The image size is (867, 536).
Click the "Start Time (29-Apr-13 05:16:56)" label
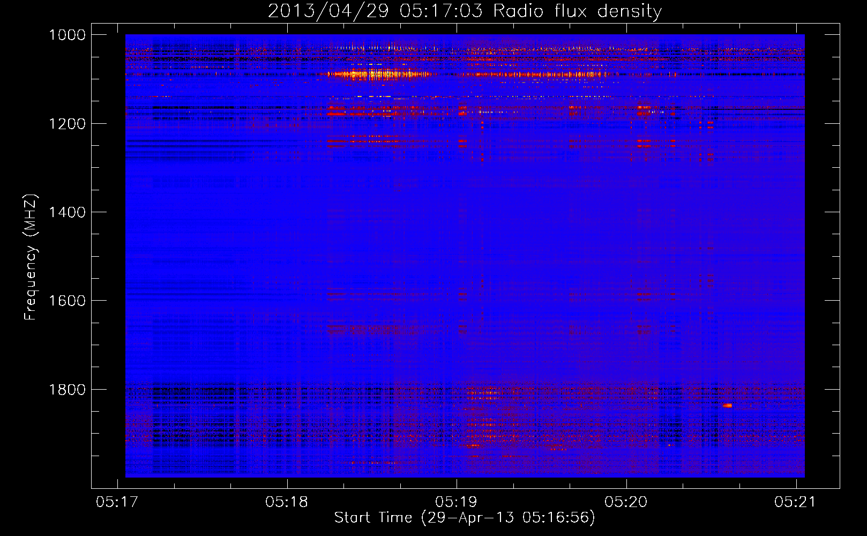(x=465, y=518)
